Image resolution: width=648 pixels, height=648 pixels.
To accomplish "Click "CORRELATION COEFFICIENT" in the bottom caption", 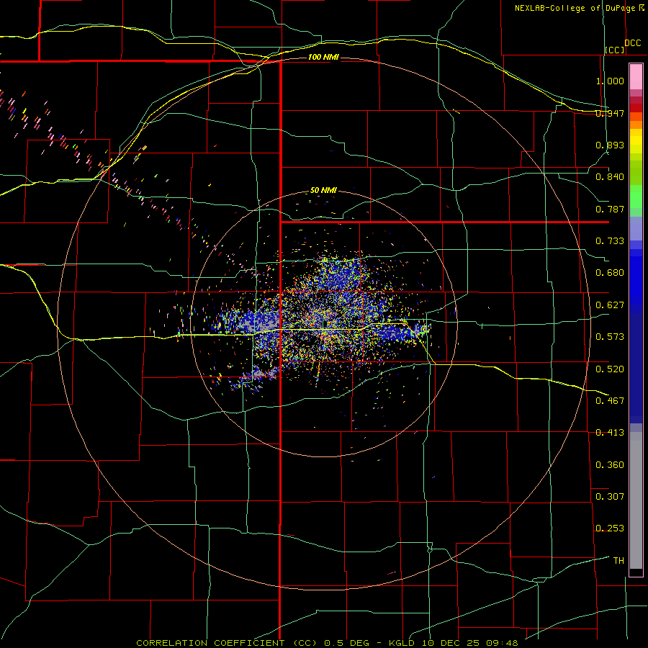I will click(210, 643).
